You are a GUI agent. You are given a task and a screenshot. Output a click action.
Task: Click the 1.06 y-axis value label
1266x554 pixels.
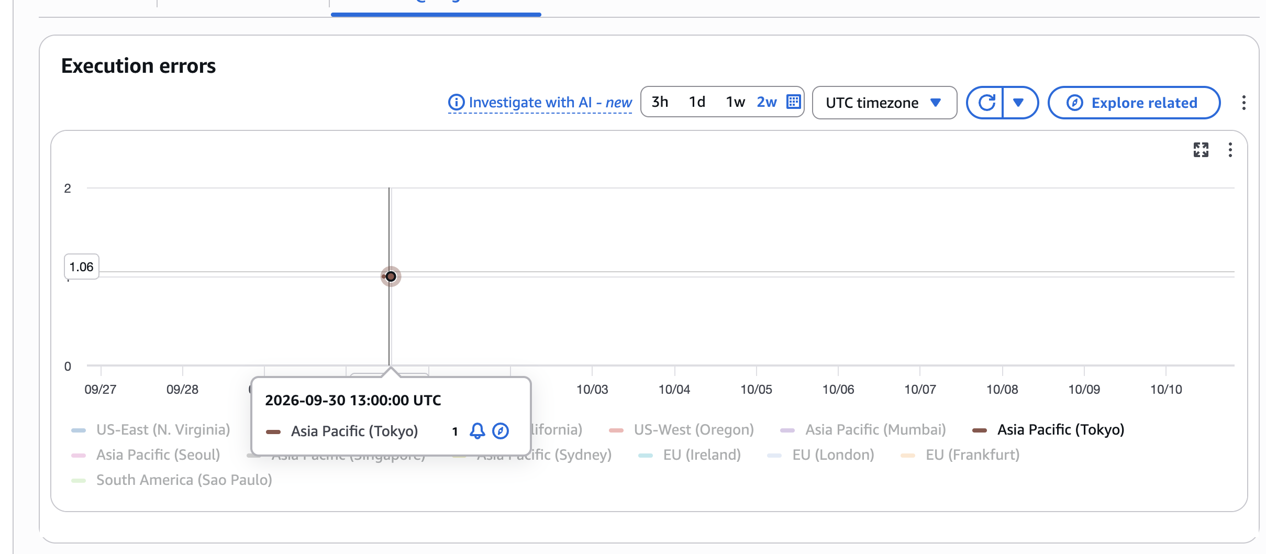[81, 267]
